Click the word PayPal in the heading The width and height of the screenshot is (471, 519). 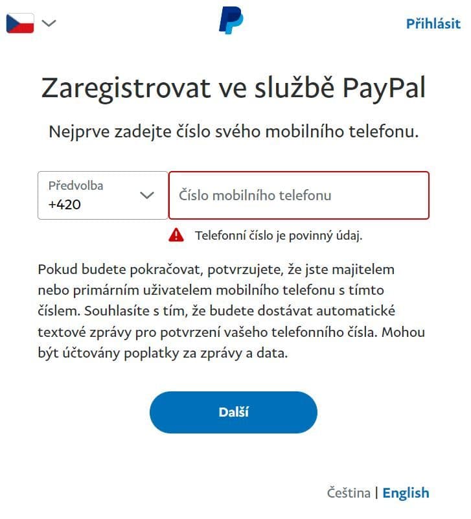[384, 88]
